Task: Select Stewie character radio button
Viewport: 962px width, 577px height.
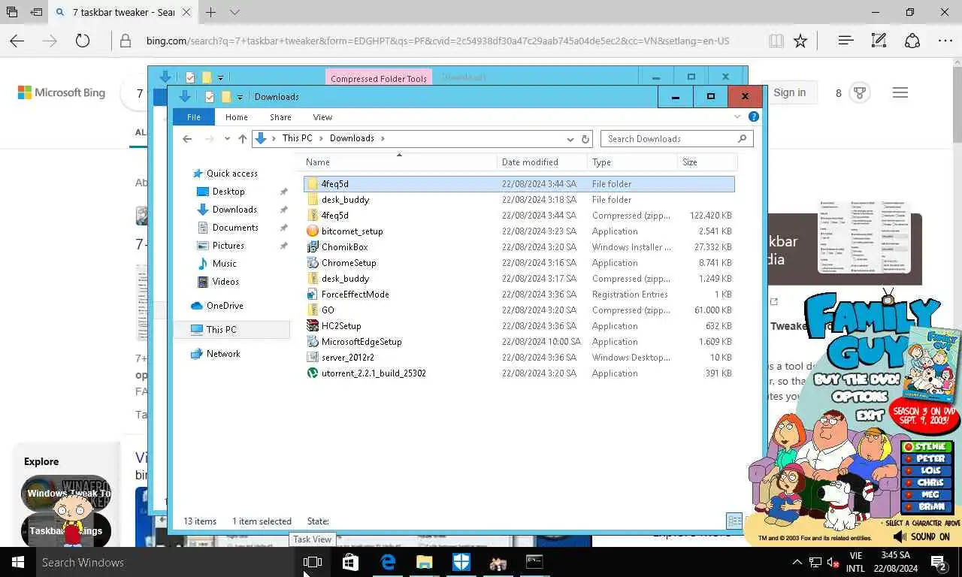Action: pos(909,447)
